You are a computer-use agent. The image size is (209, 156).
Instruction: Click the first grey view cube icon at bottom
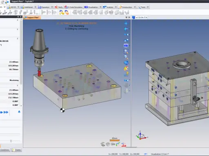coord(103,144)
